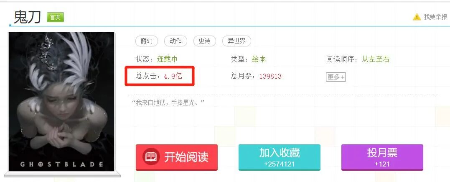Click the green 首发 badge
The image size is (450, 182).
click(56, 17)
